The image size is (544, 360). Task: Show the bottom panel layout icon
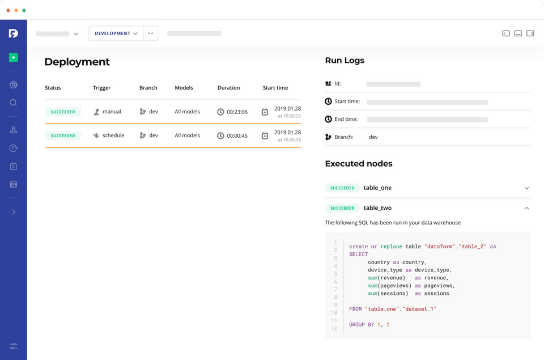click(518, 33)
